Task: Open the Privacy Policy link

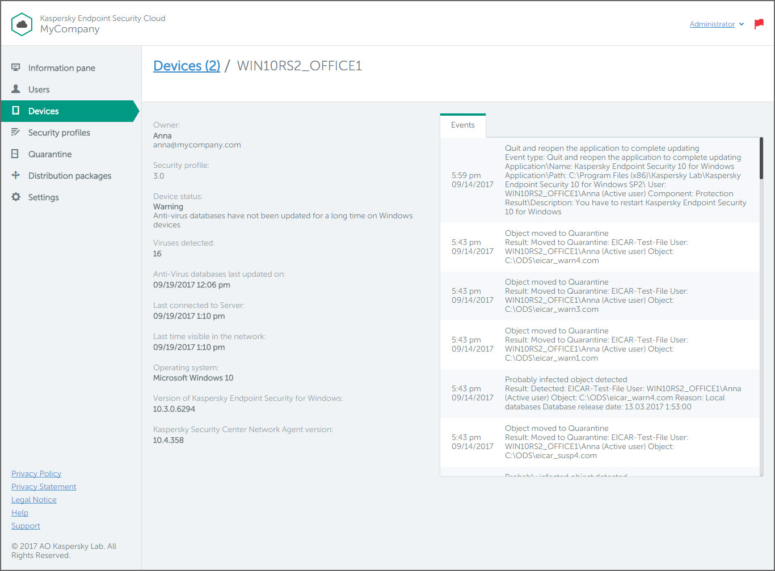Action: tap(36, 473)
